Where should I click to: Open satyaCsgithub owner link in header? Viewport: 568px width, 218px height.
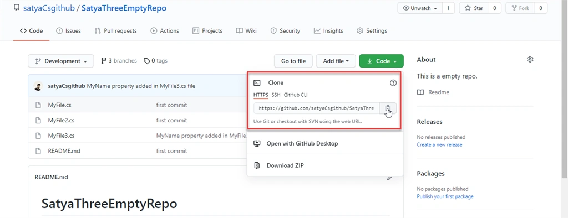(49, 8)
